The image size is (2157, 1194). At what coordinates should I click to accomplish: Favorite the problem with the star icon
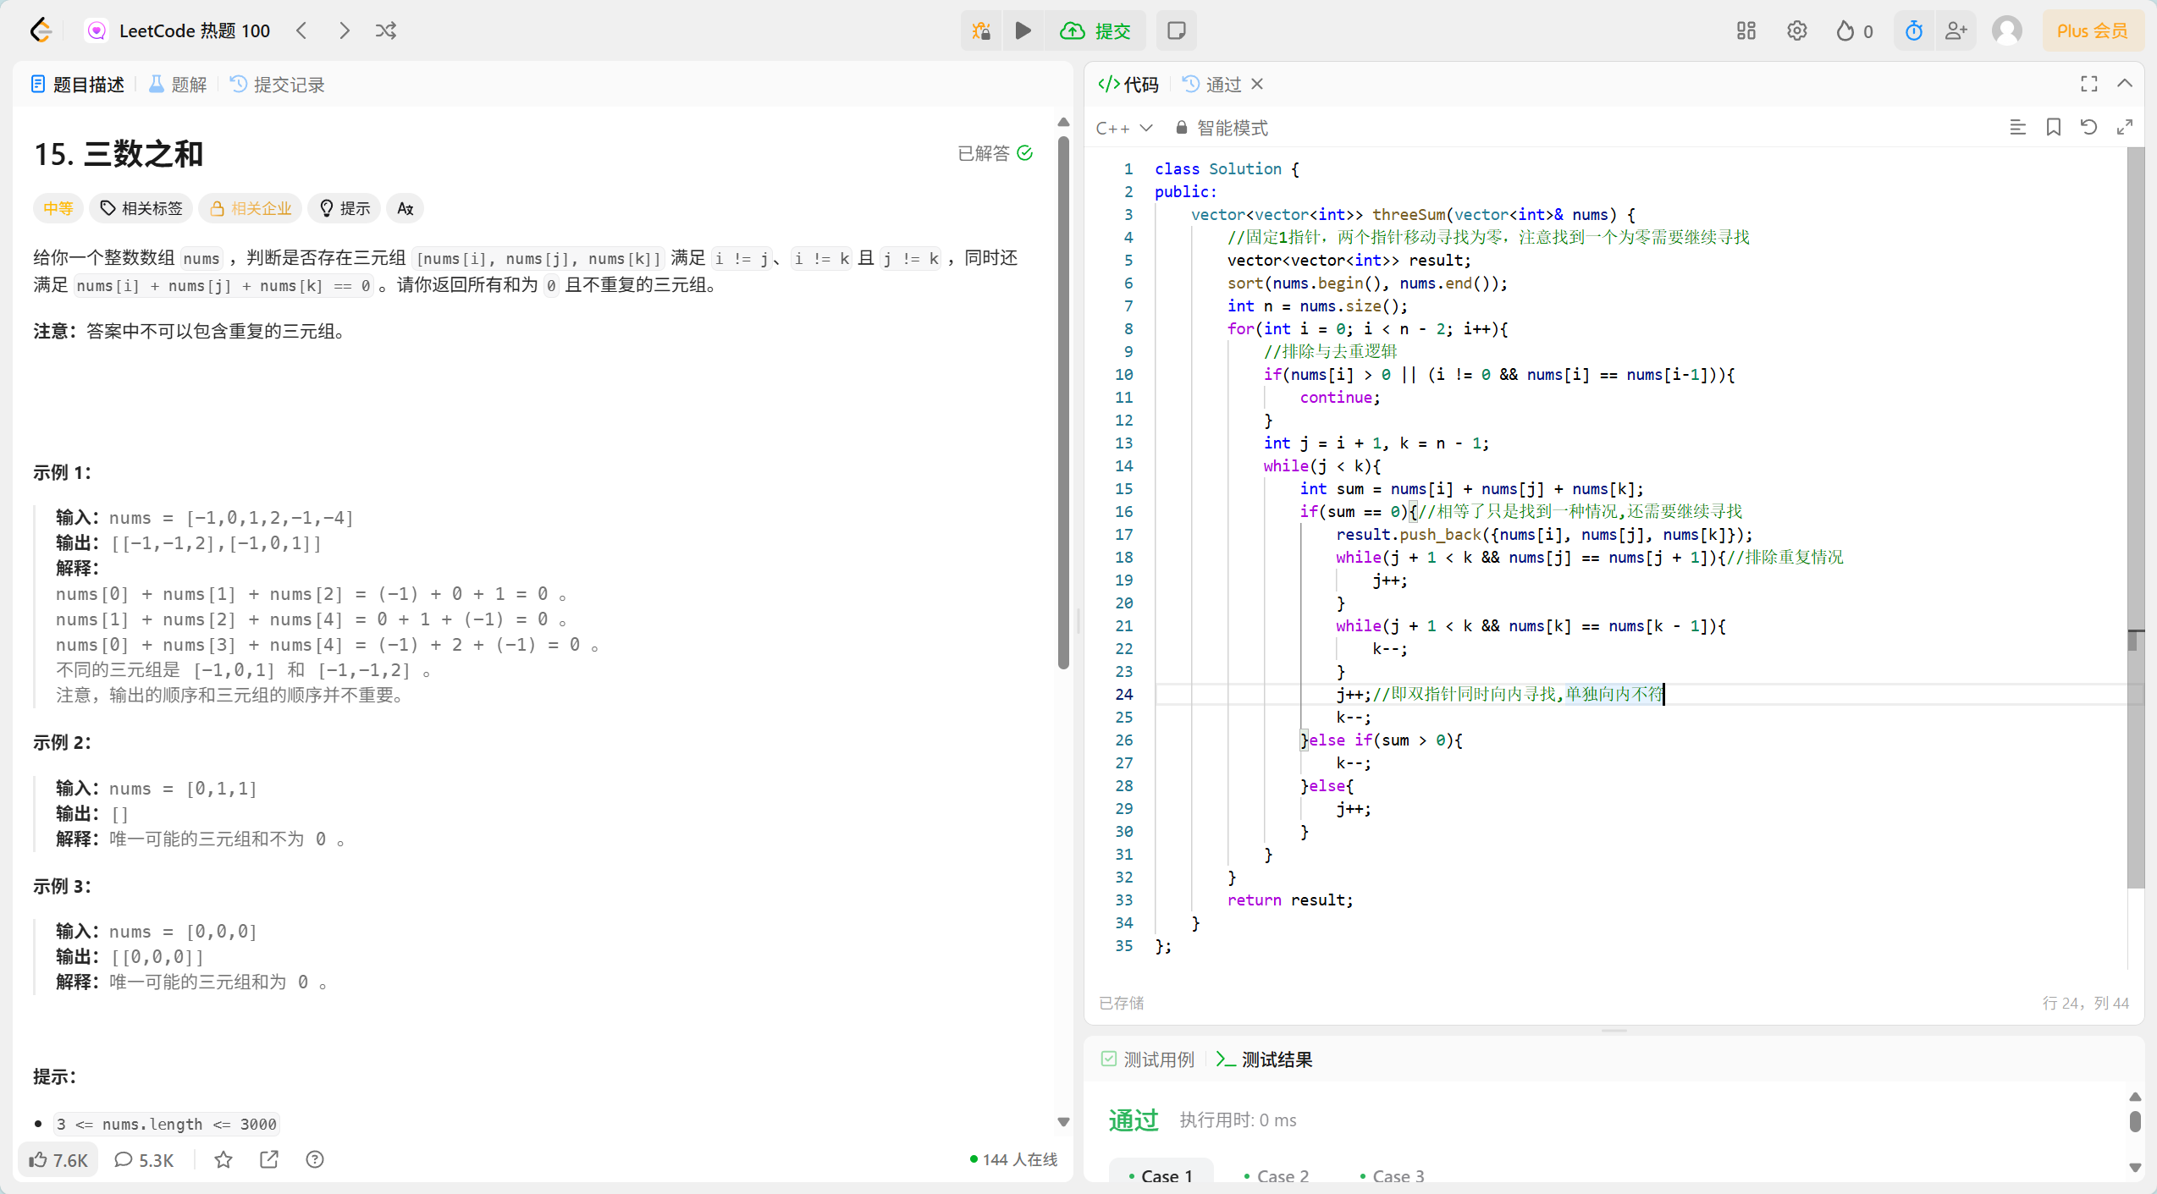click(x=223, y=1159)
